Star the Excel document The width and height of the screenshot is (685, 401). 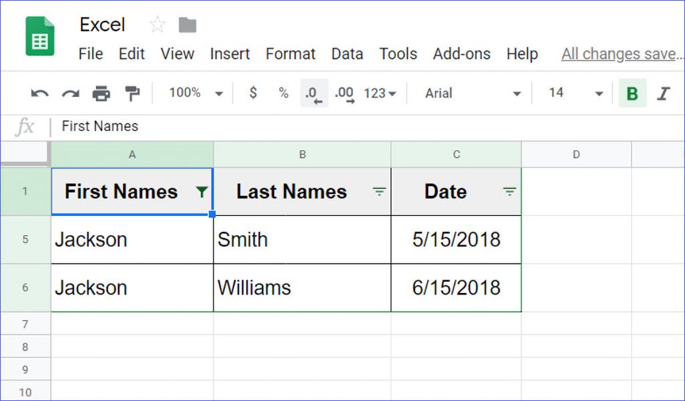tap(157, 25)
